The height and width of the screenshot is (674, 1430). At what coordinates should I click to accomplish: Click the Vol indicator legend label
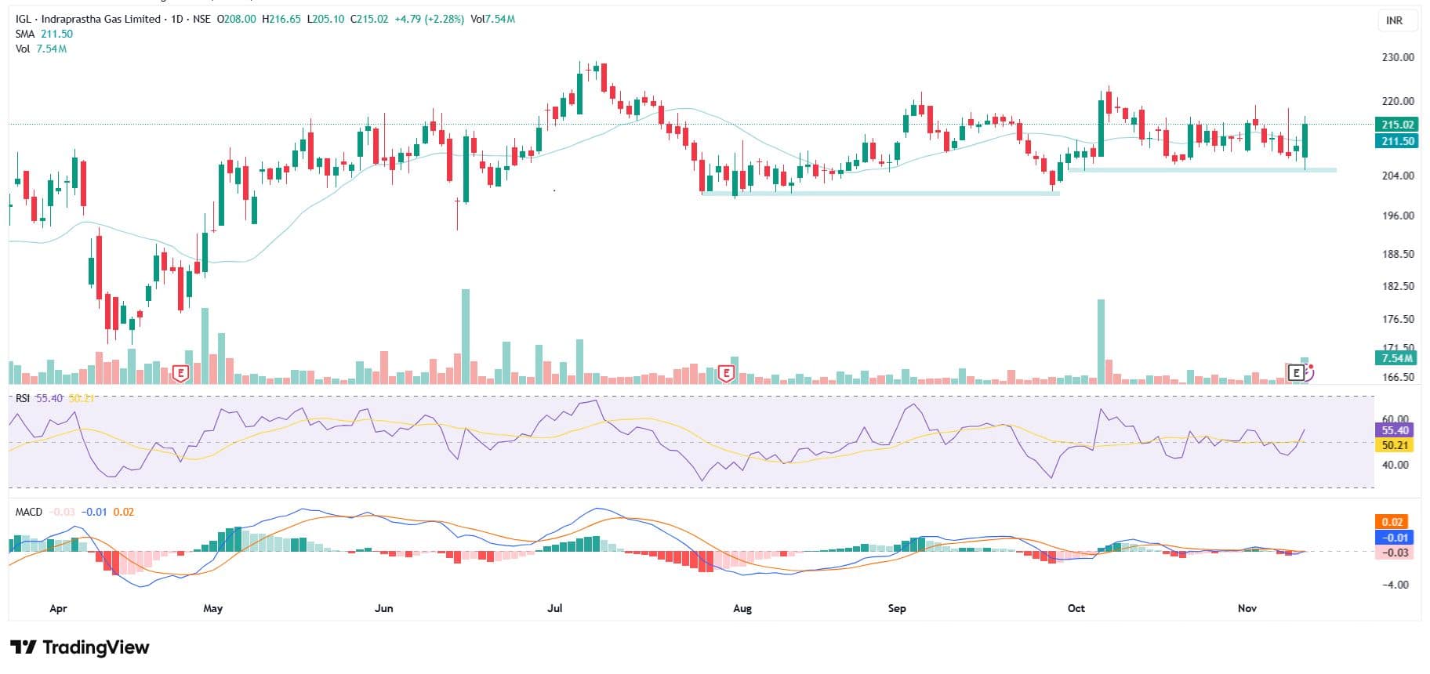click(x=23, y=49)
